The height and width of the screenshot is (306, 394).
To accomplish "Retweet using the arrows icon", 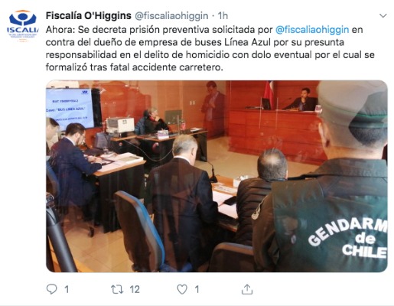I will 117,289.
